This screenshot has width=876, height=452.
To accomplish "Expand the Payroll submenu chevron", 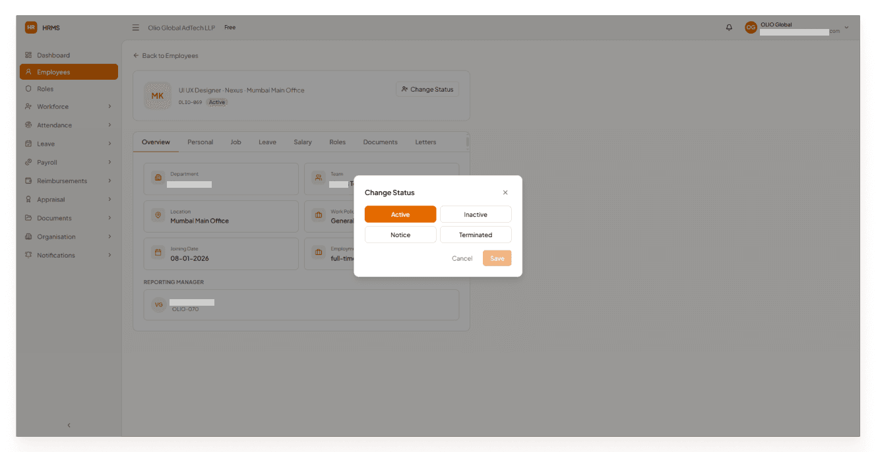I will coord(109,162).
